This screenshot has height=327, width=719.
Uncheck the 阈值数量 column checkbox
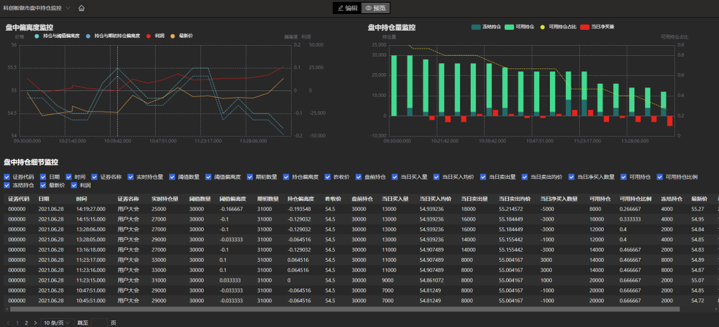(x=172, y=177)
